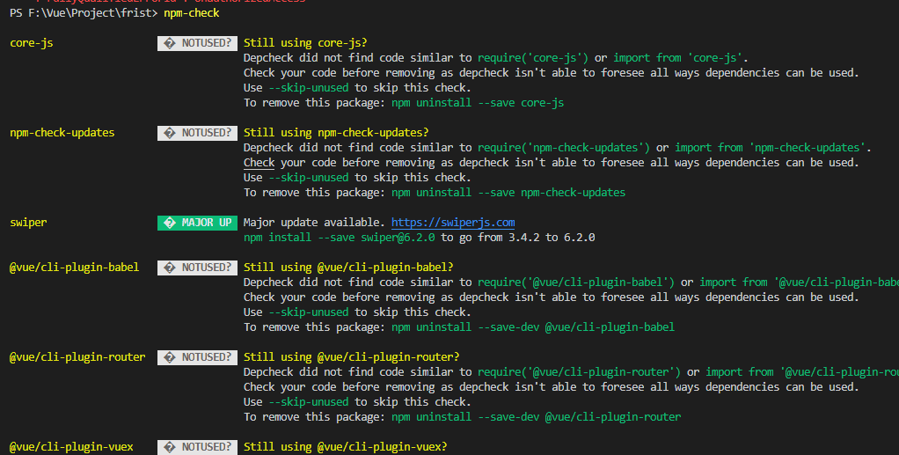Open the https://swiperjs.com link
Image resolution: width=899 pixels, height=455 pixels.
tap(453, 223)
